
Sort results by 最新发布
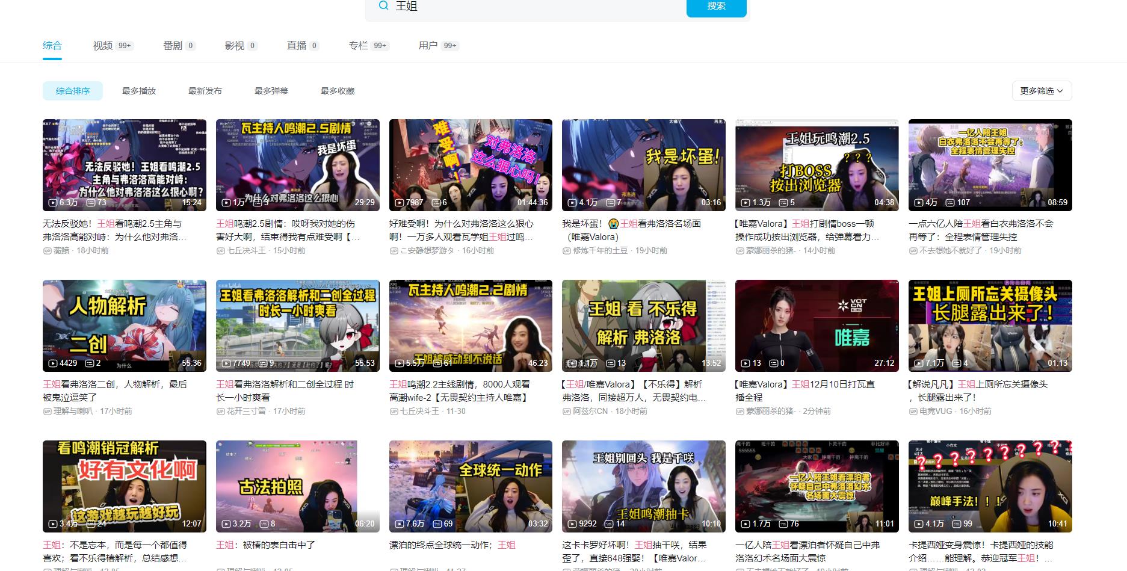click(205, 91)
